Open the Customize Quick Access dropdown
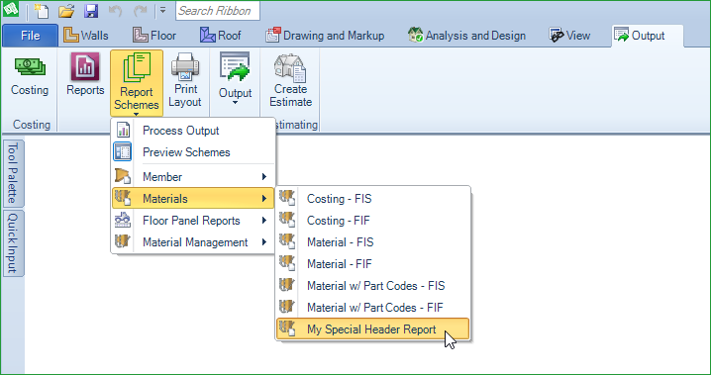This screenshot has width=711, height=375. pyautogui.click(x=162, y=11)
